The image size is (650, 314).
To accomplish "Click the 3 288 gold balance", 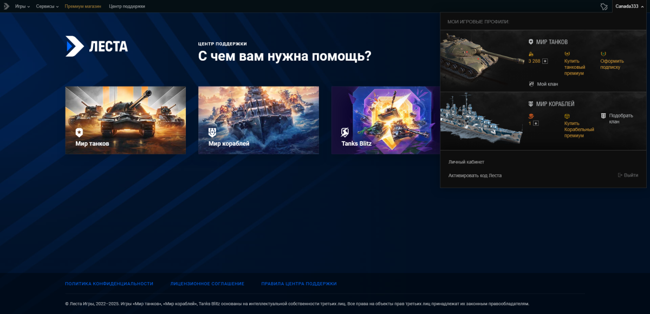I will click(x=534, y=61).
